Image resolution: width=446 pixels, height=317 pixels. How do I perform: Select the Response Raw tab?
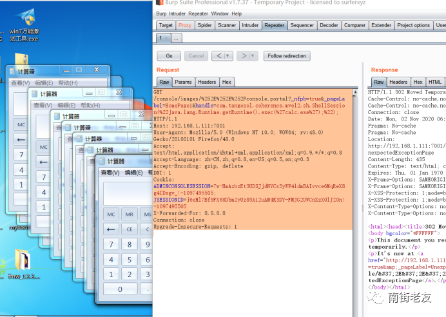click(378, 82)
